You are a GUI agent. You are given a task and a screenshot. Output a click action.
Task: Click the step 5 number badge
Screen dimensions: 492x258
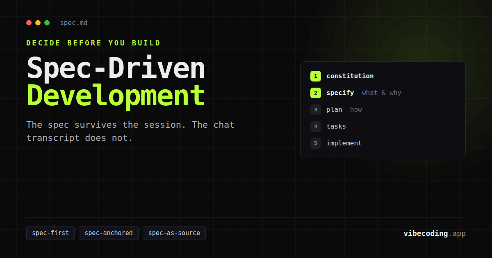click(x=315, y=143)
